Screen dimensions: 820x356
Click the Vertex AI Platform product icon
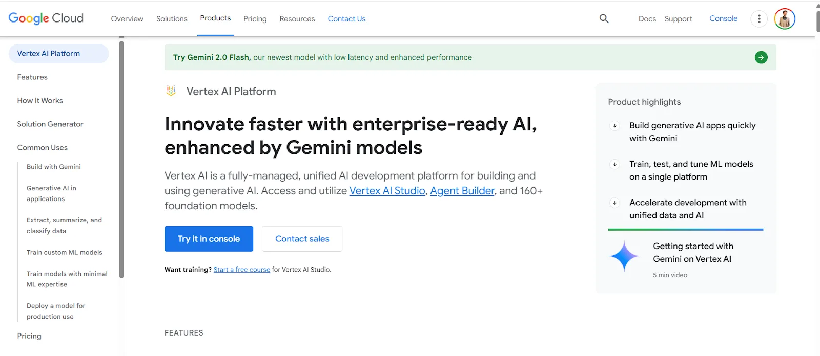pos(171,91)
